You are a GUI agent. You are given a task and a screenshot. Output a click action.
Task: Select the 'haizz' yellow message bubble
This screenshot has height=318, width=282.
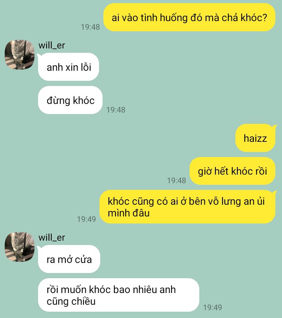pyautogui.click(x=255, y=138)
